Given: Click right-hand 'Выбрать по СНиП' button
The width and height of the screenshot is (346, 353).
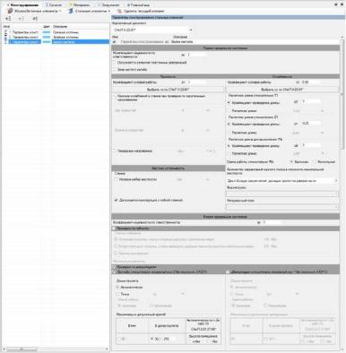Looking at the screenshot, I should (282, 90).
